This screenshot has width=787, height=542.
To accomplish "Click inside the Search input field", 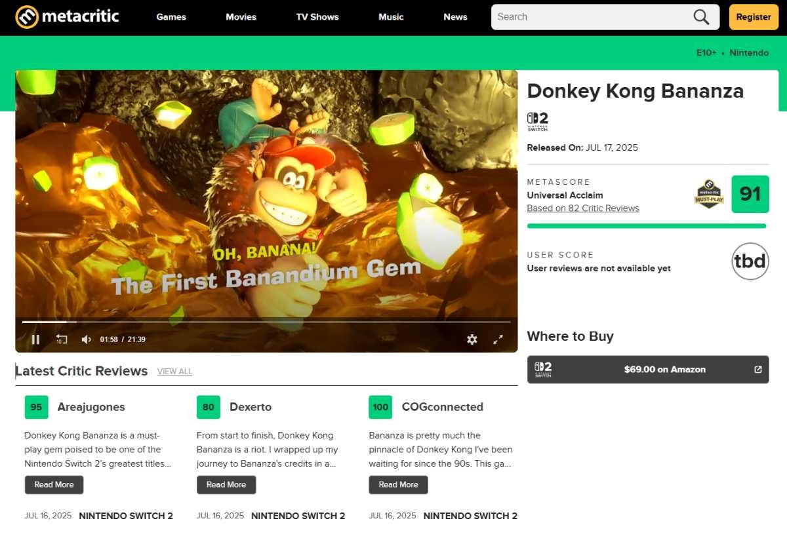I will [590, 17].
